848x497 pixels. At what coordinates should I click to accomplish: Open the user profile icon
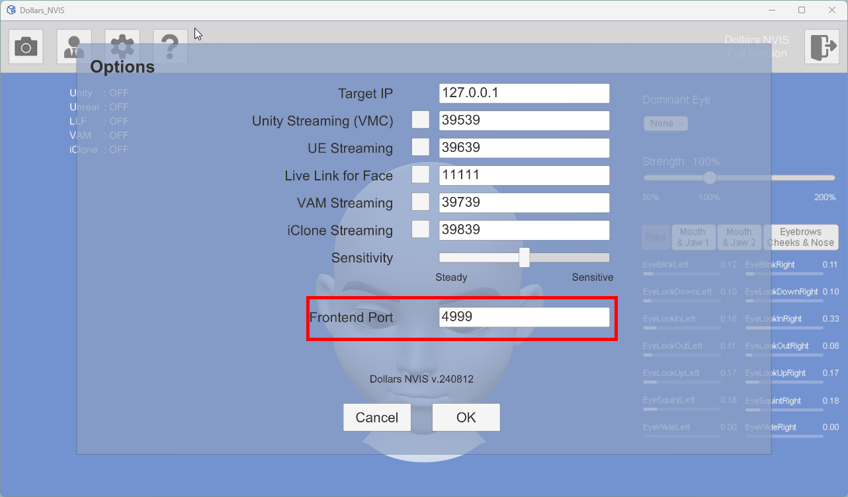74,46
